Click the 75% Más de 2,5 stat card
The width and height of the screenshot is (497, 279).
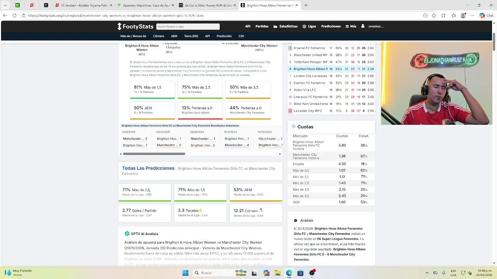click(x=200, y=90)
